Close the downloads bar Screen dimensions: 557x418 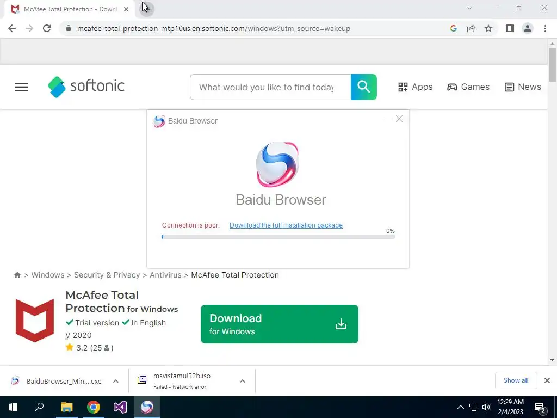pos(547,380)
